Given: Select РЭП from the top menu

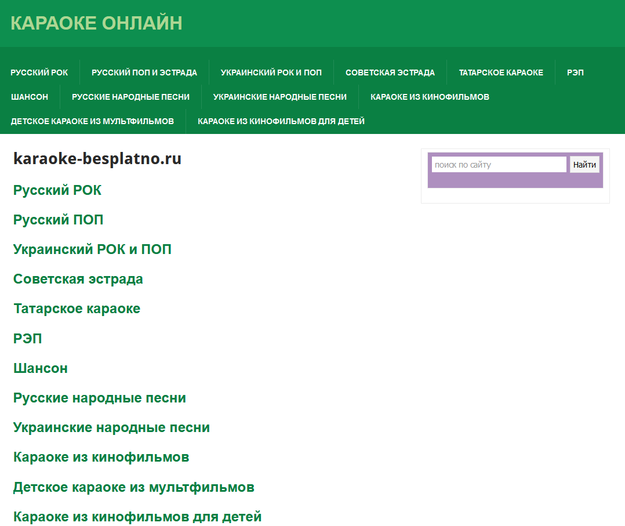Looking at the screenshot, I should coord(575,72).
